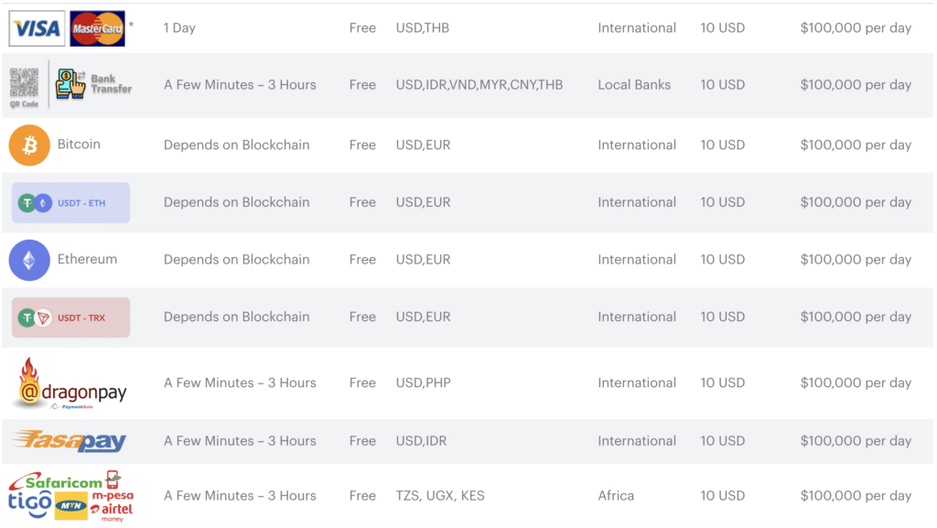Click the Ethereum method name text
937x528 pixels.
pyautogui.click(x=87, y=260)
